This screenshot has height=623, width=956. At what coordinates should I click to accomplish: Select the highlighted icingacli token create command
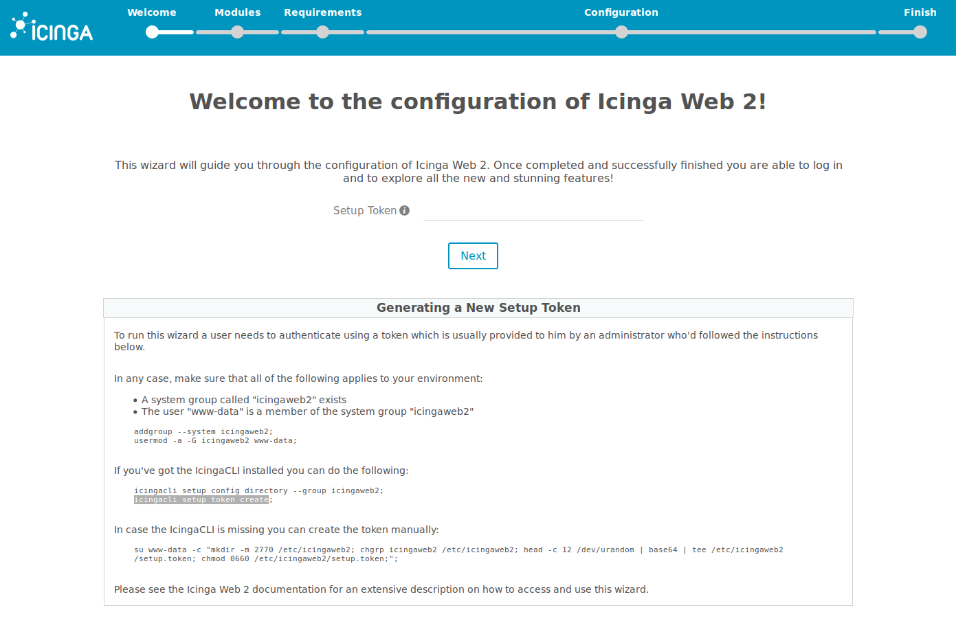pos(200,499)
